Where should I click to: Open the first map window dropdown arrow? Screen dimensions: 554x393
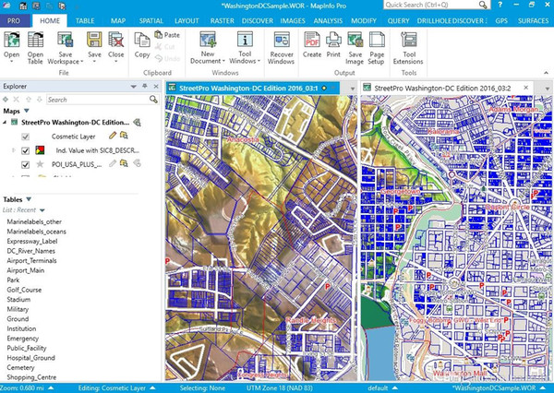coord(353,89)
